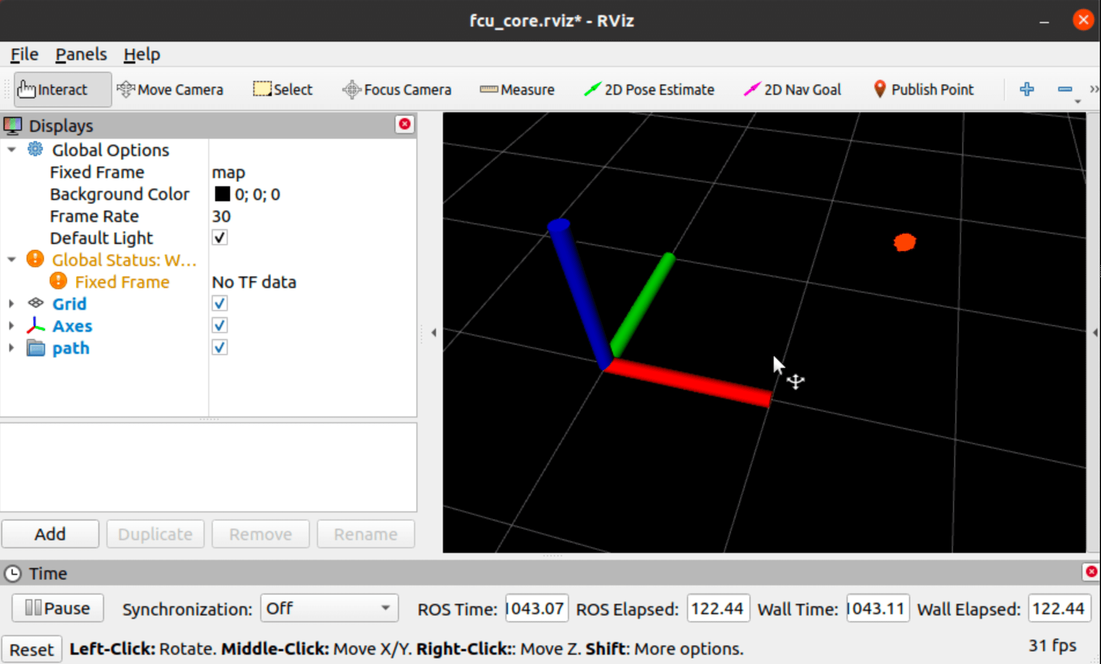Click the black Background Color swatch

(x=222, y=194)
